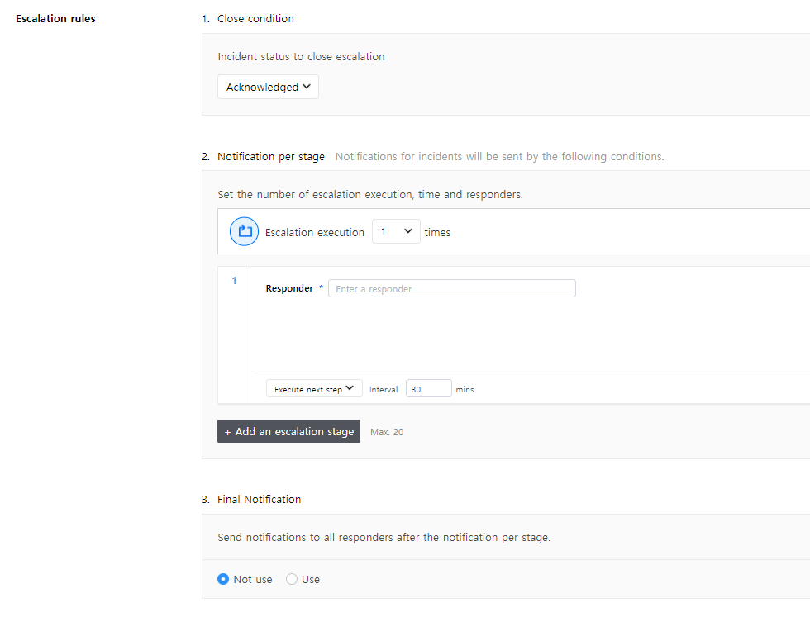This screenshot has width=810, height=617.
Task: Click the Incident status to close escalation label
Action: point(301,57)
